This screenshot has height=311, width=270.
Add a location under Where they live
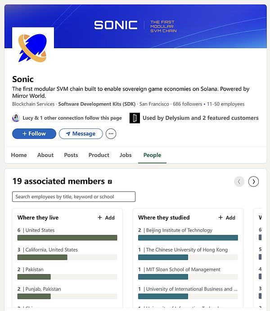click(106, 218)
